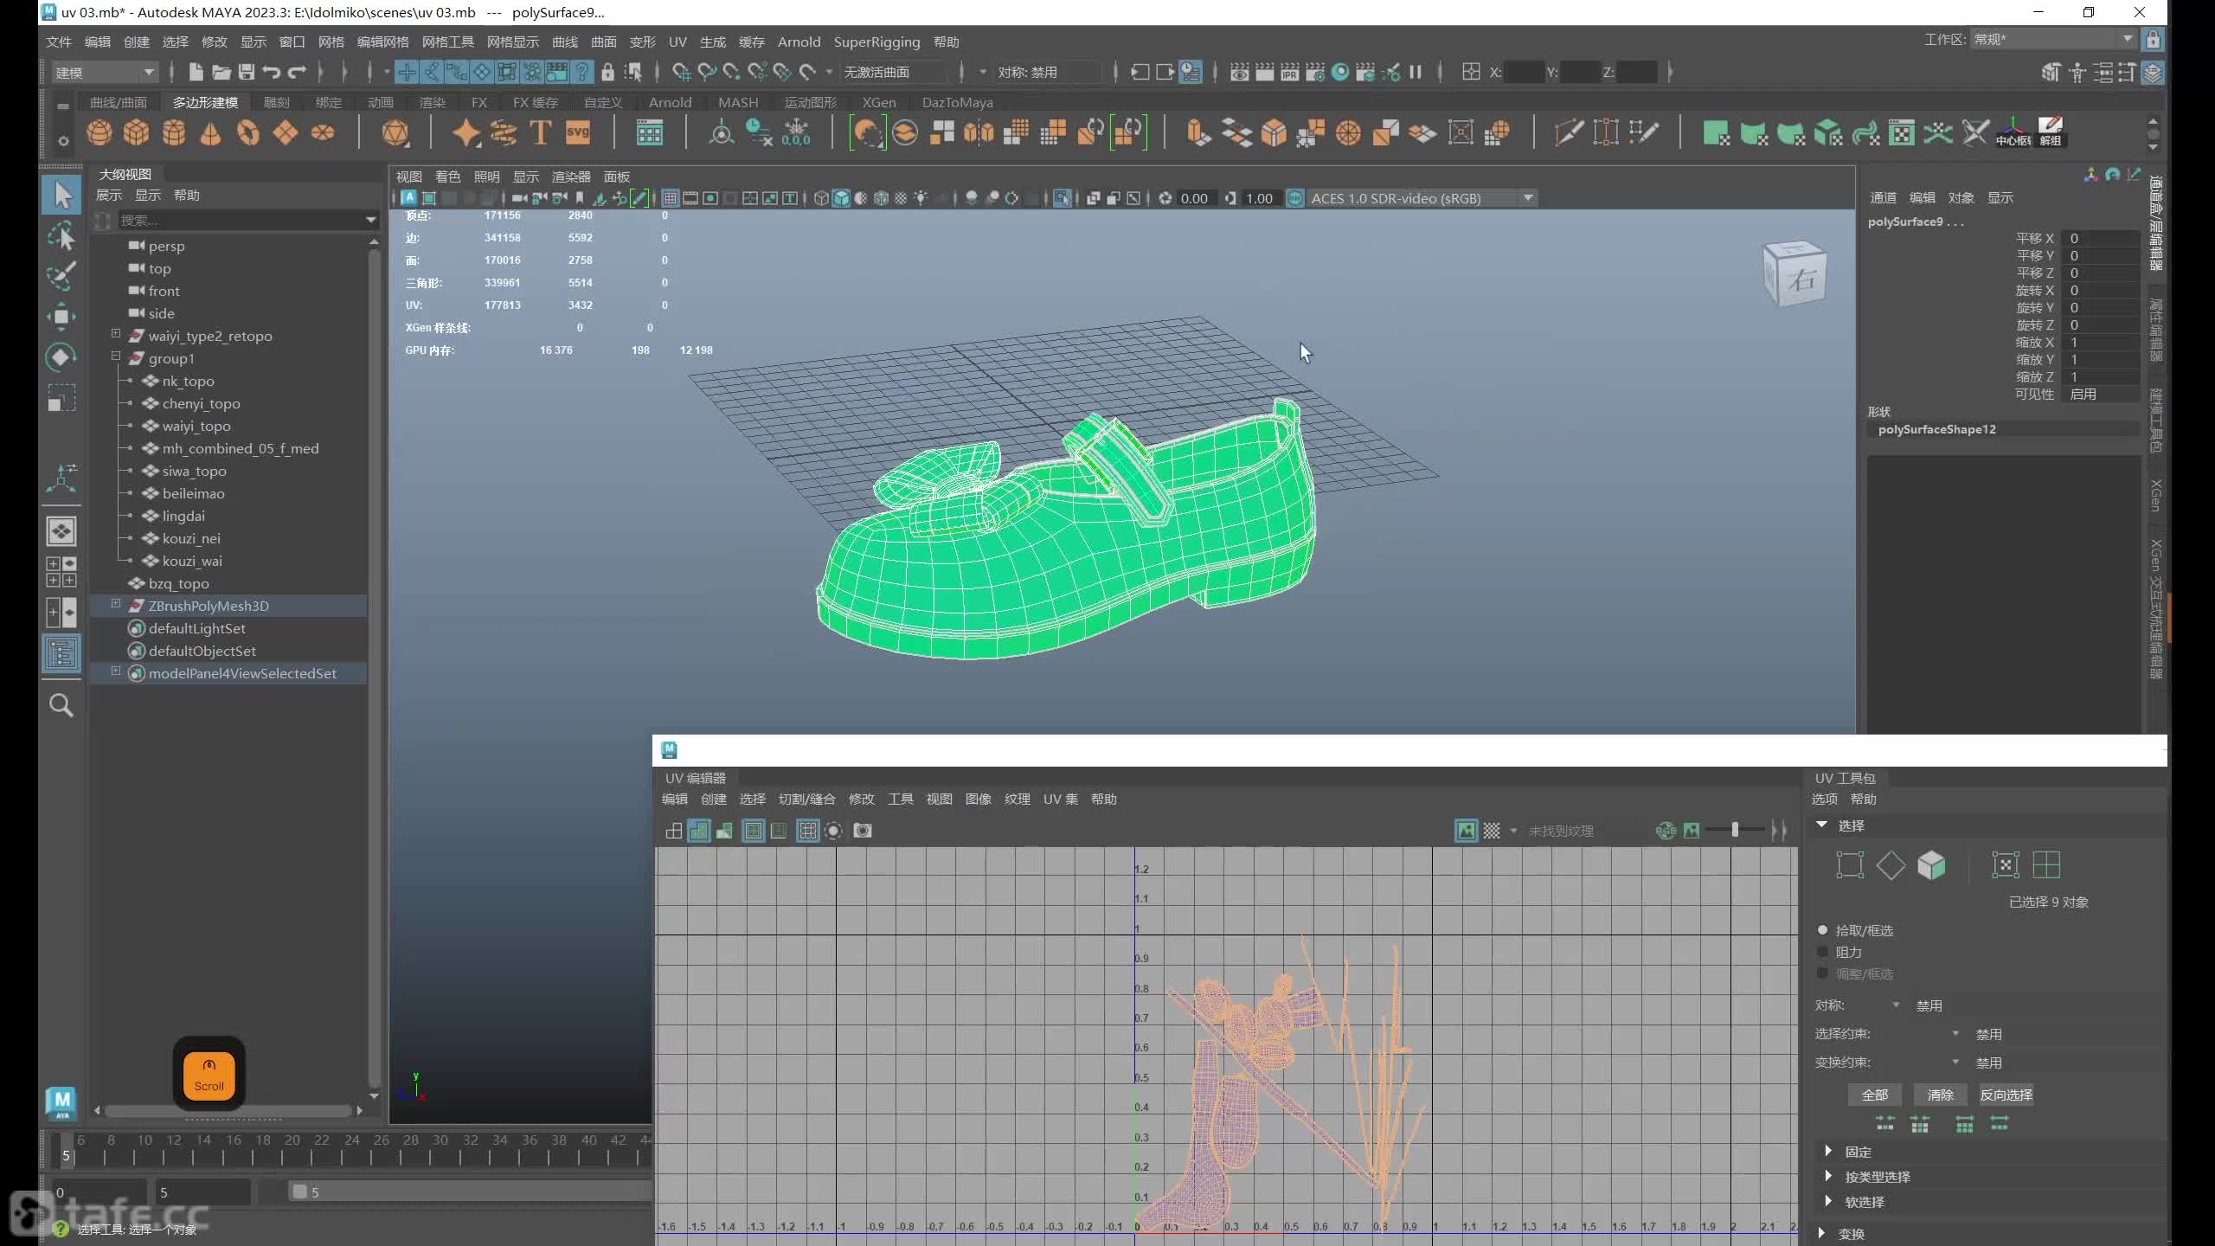The height and width of the screenshot is (1246, 2215).
Task: Click the multi-cut knife shelf icon
Action: pyautogui.click(x=1568, y=133)
